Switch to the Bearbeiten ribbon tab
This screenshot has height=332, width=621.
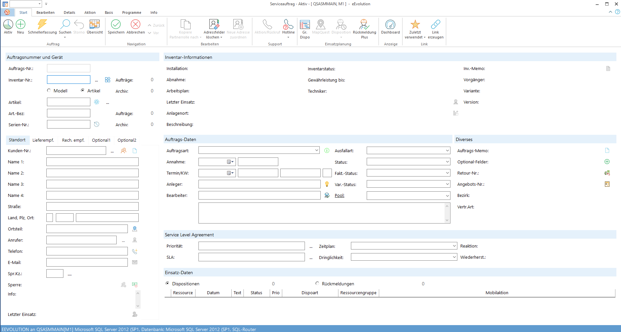(x=45, y=12)
